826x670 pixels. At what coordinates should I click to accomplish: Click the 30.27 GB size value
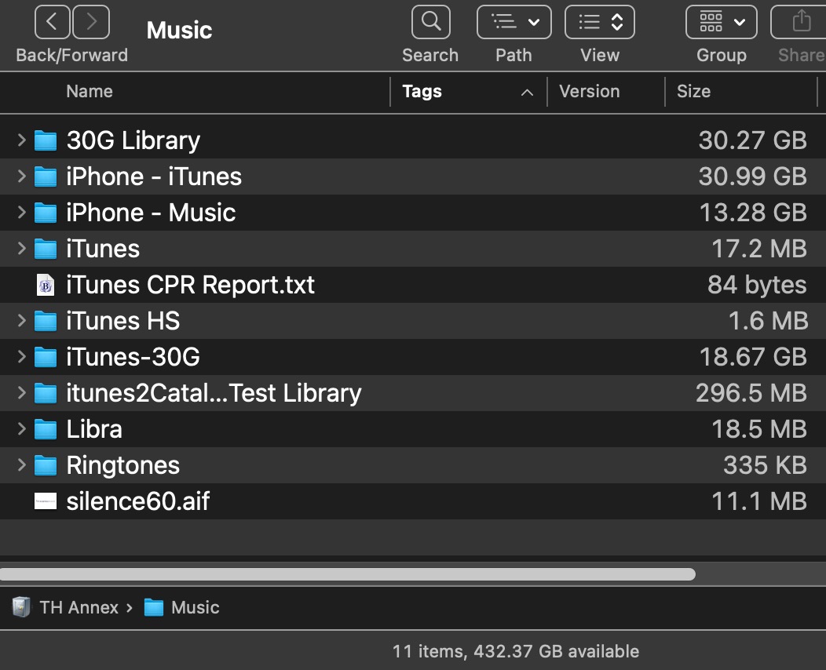[x=753, y=140]
